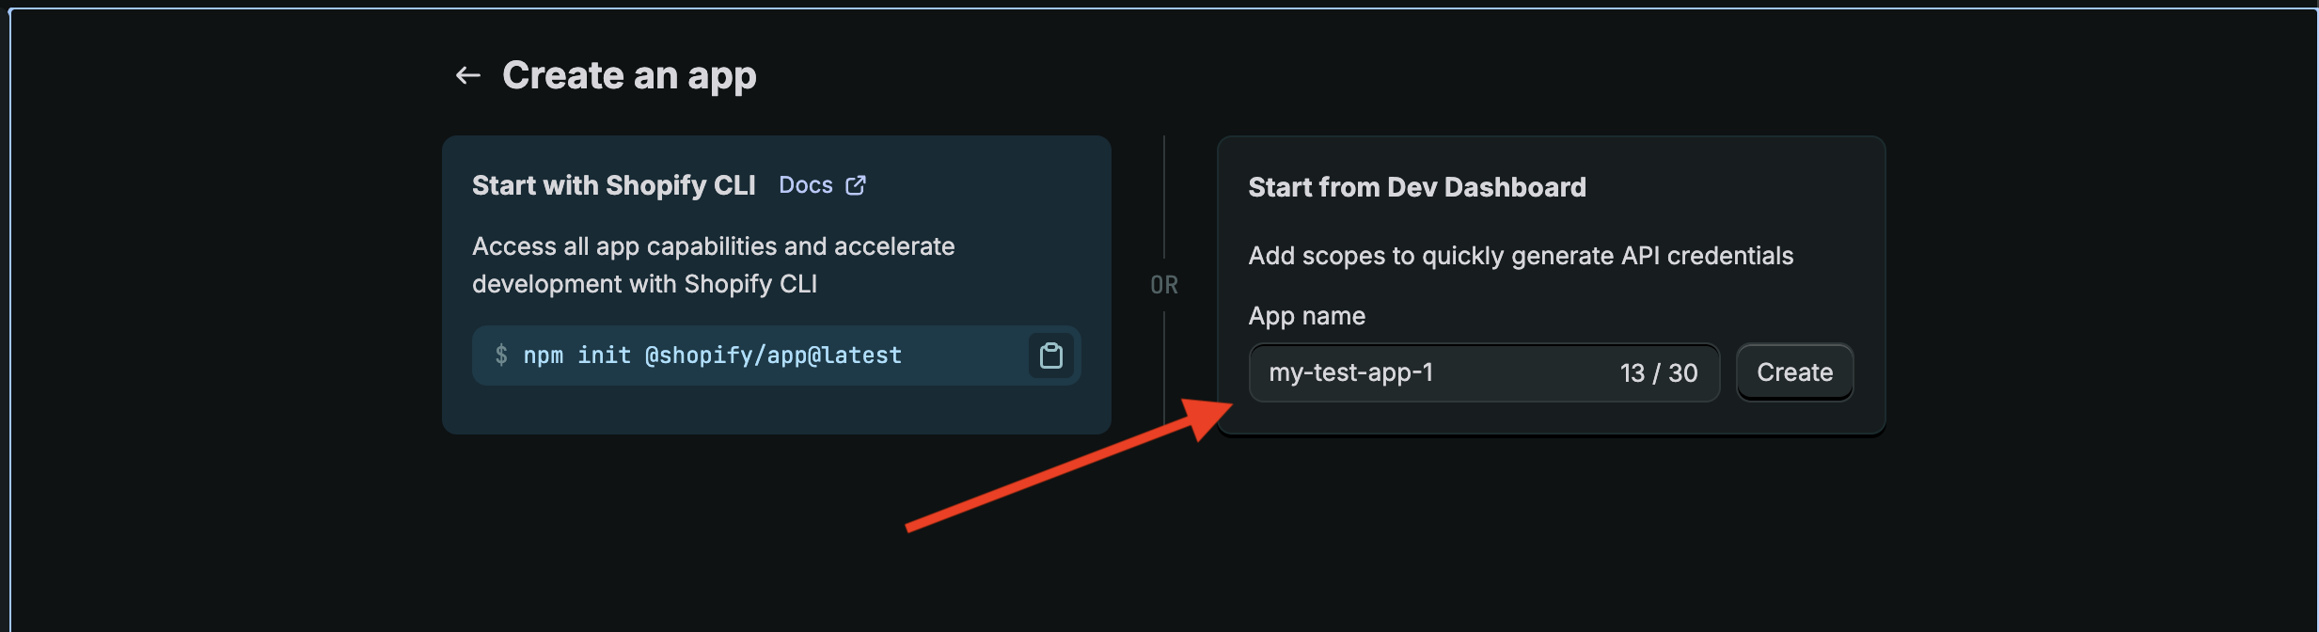The width and height of the screenshot is (2319, 632).
Task: Focus the App name input field
Action: [x=1484, y=372]
